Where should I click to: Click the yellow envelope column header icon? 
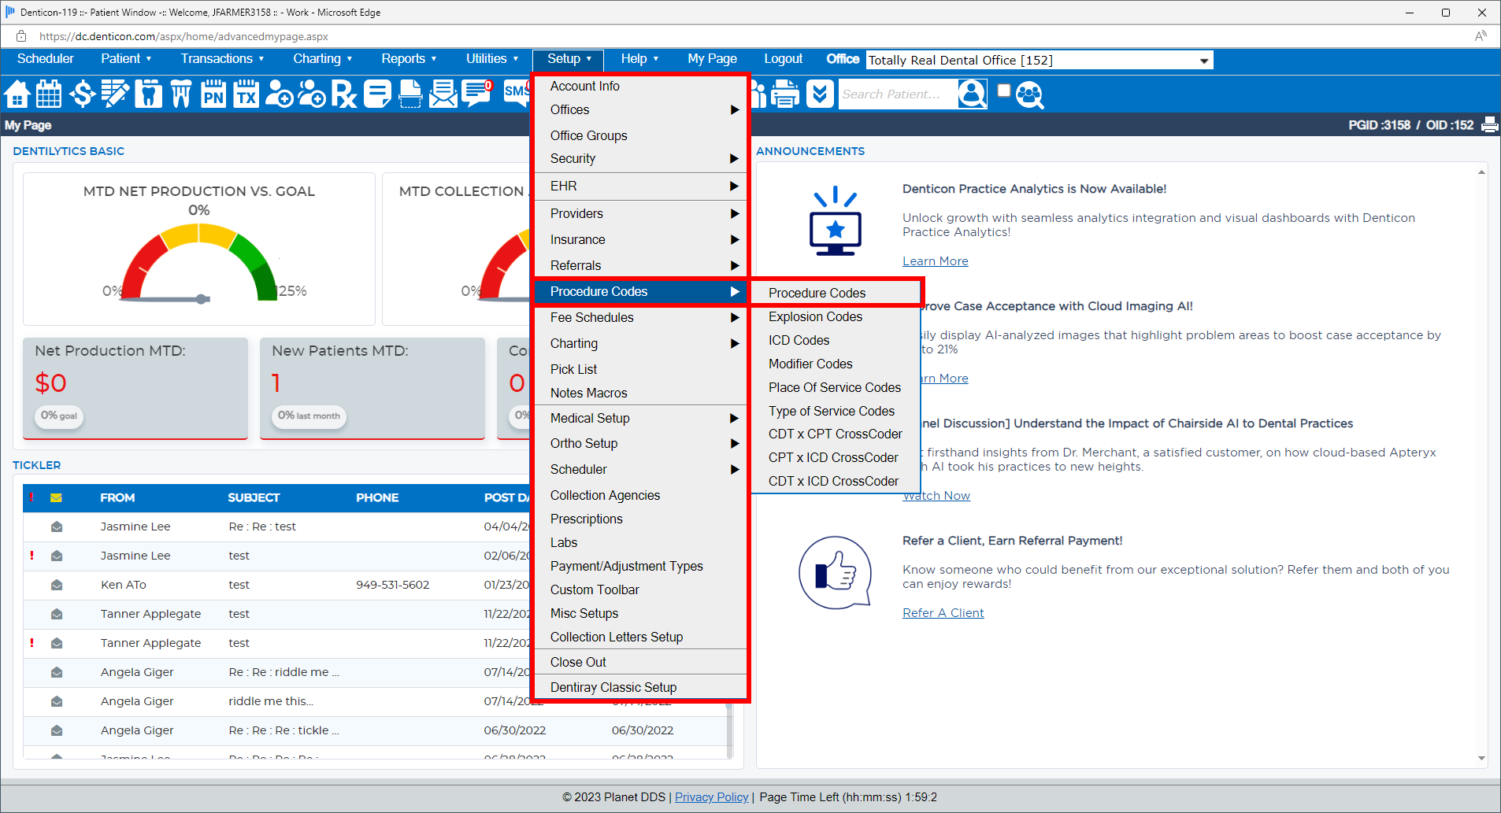tap(57, 497)
